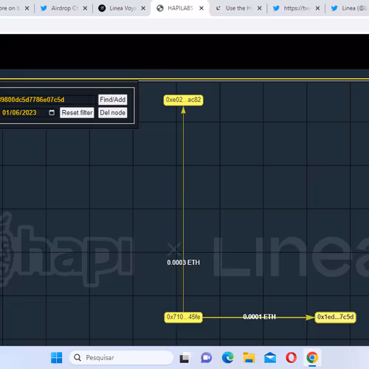Click the 0.0003 ETH edge label

[183, 263]
